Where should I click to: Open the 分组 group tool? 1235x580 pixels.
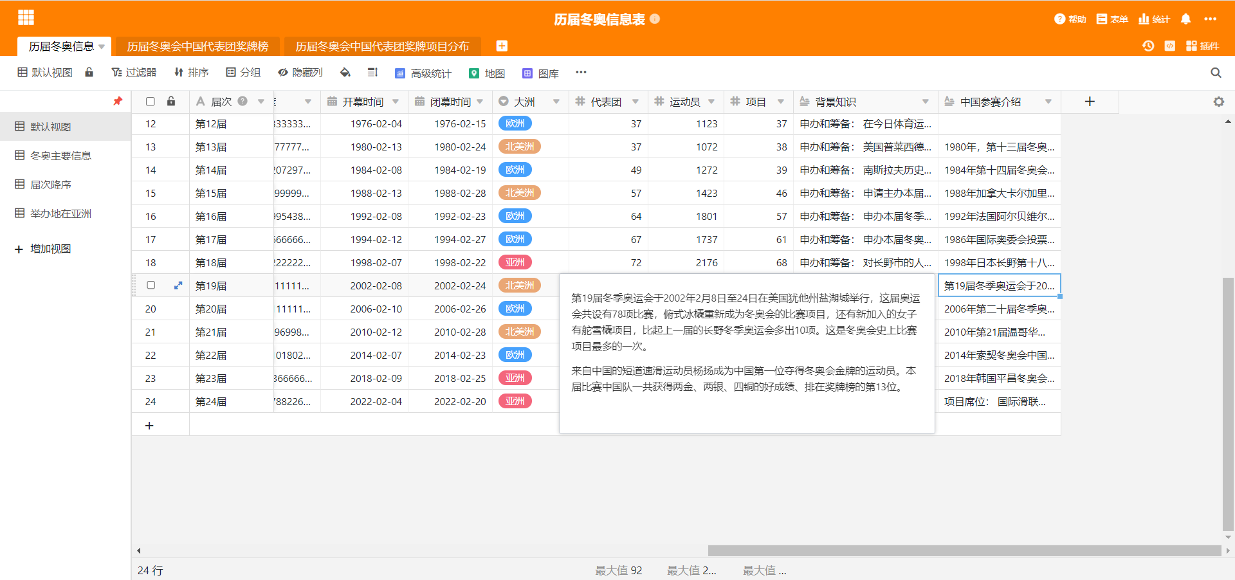pos(243,73)
